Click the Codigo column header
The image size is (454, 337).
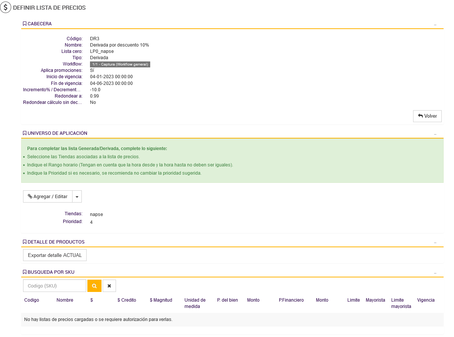32,300
